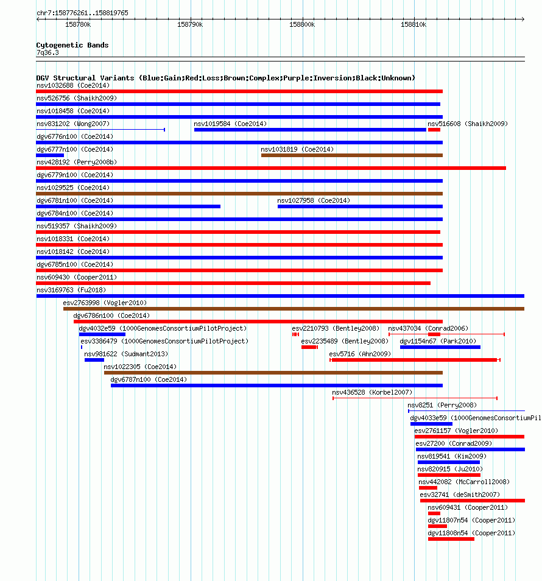Viewport: 542px width, 581px height.
Task: Click the nsv609430 (Cooper2011) label
Action: pyautogui.click(x=77, y=277)
